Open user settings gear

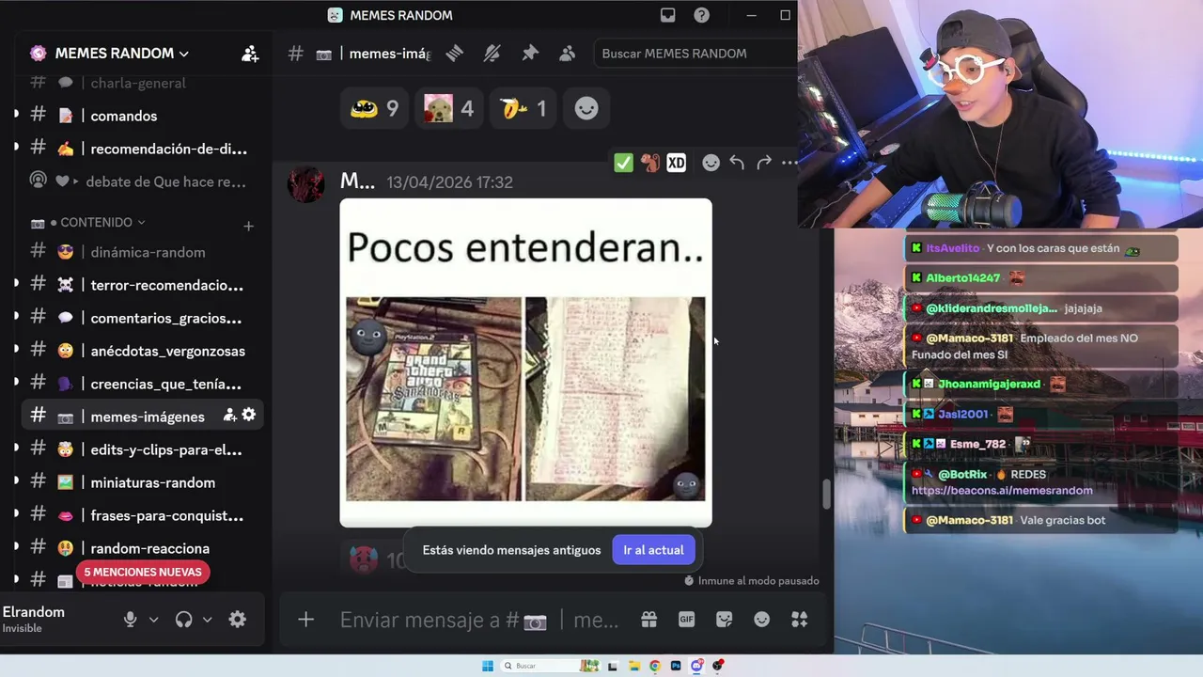pyautogui.click(x=238, y=620)
